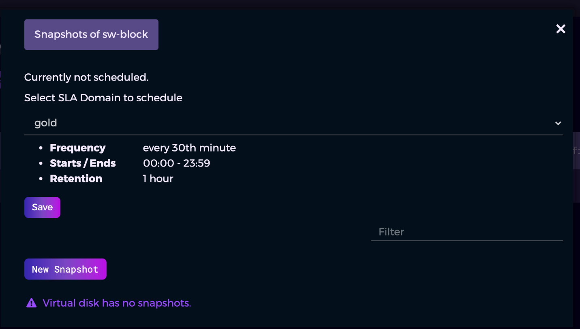
Task: Click inside the Filter input field
Action: 466,232
